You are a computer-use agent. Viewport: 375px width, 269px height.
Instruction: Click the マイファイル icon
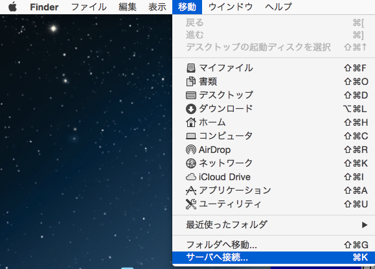pyautogui.click(x=190, y=68)
